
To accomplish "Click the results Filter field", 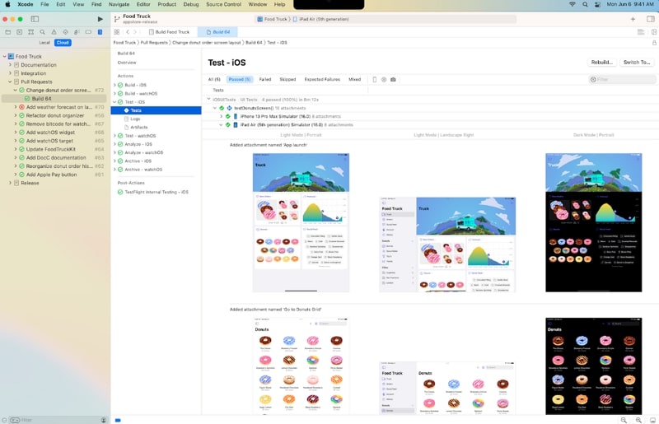I will pyautogui.click(x=622, y=79).
